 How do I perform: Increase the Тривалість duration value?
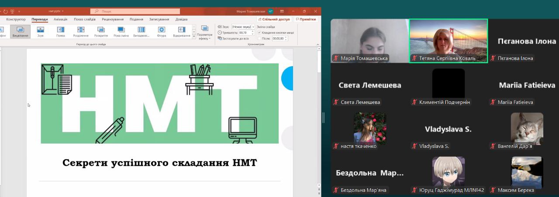click(x=252, y=31)
